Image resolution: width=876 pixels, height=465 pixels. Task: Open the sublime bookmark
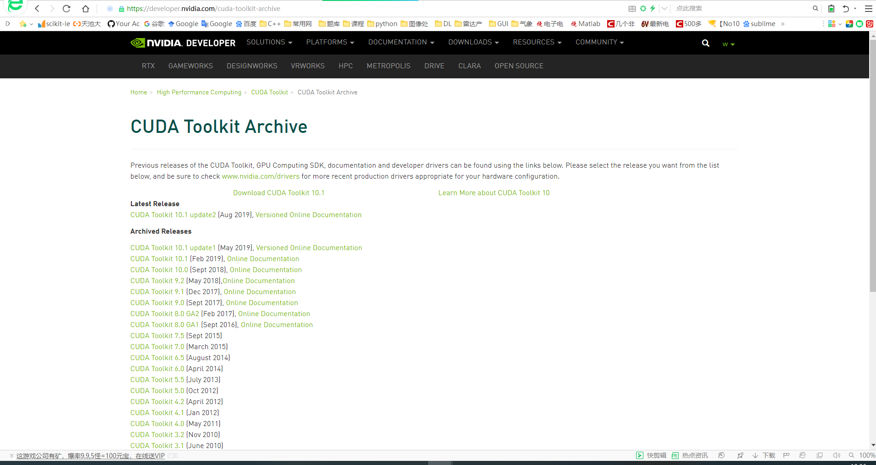click(x=759, y=24)
